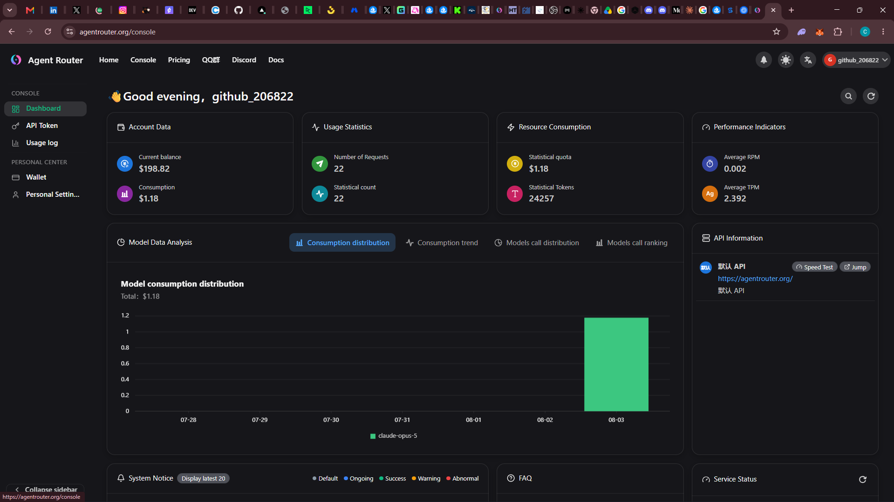Bookmark this page with star icon
This screenshot has height=502, width=894.
pyautogui.click(x=776, y=32)
